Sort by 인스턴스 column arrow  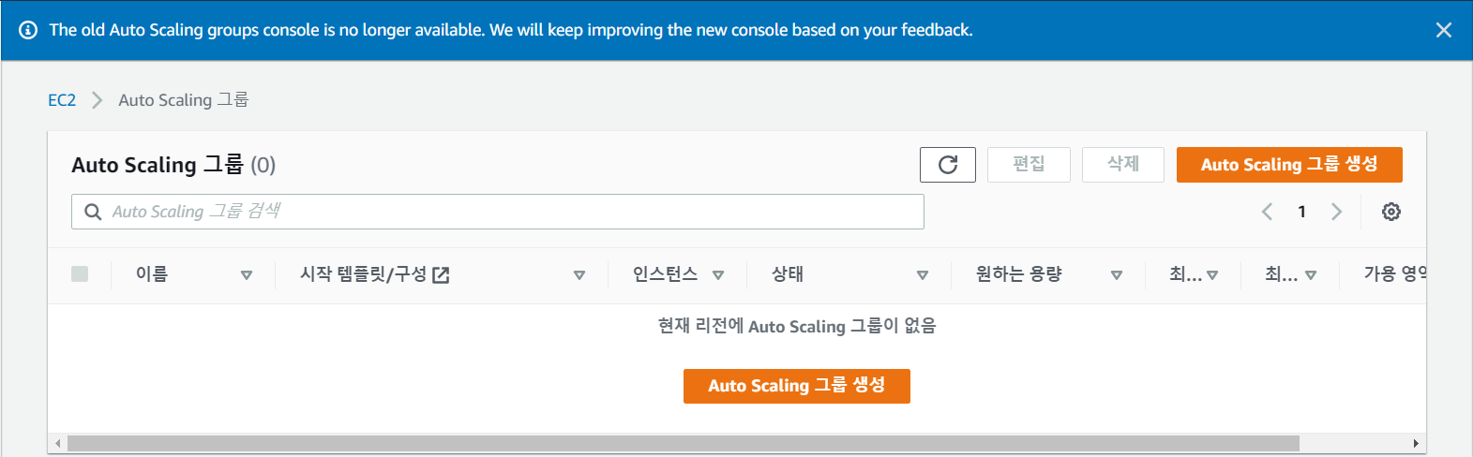pos(718,275)
